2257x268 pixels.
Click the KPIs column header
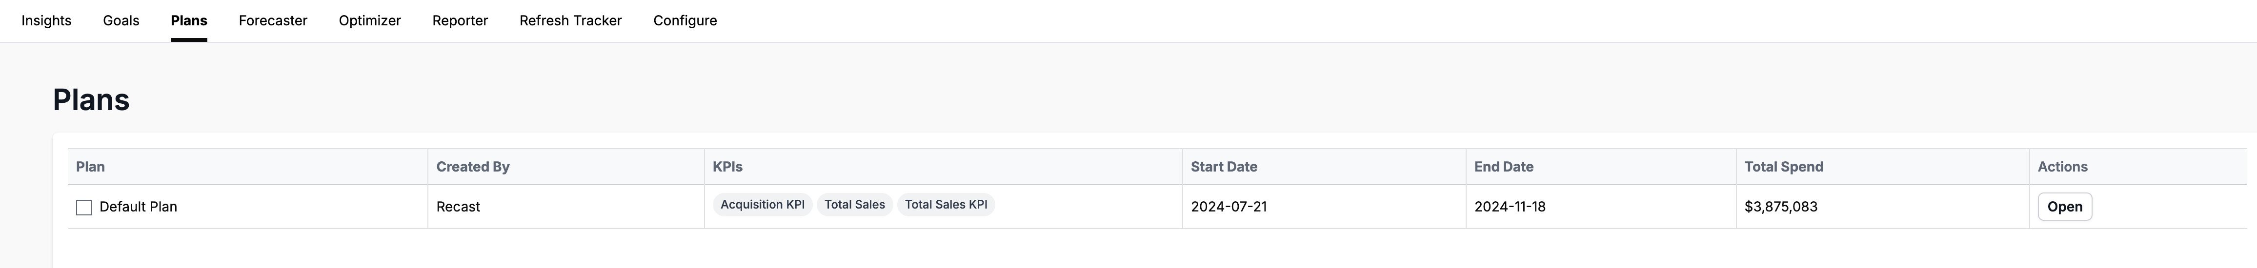click(728, 167)
